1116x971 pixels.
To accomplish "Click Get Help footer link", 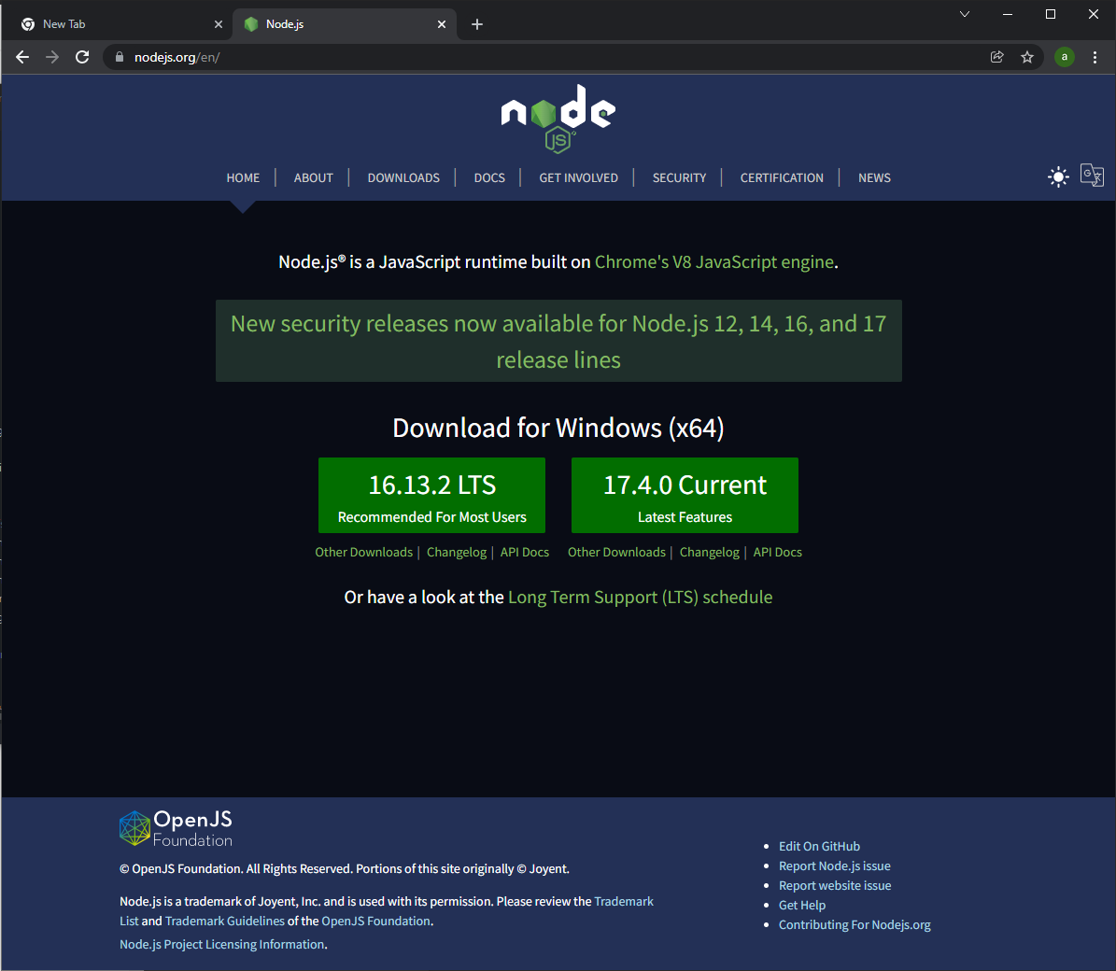I will tap(802, 905).
